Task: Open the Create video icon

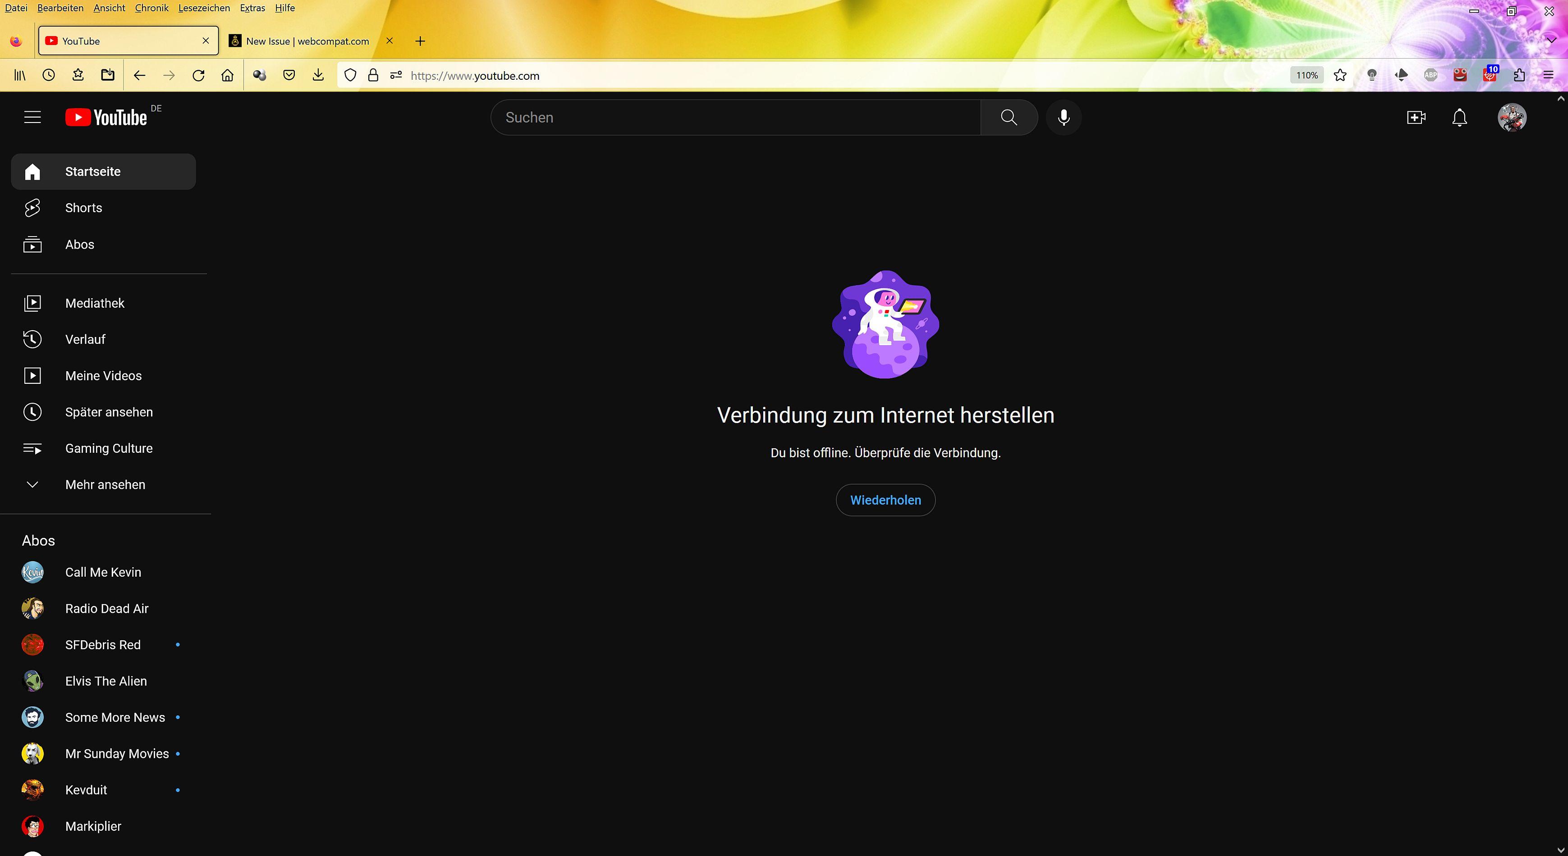Action: tap(1416, 117)
